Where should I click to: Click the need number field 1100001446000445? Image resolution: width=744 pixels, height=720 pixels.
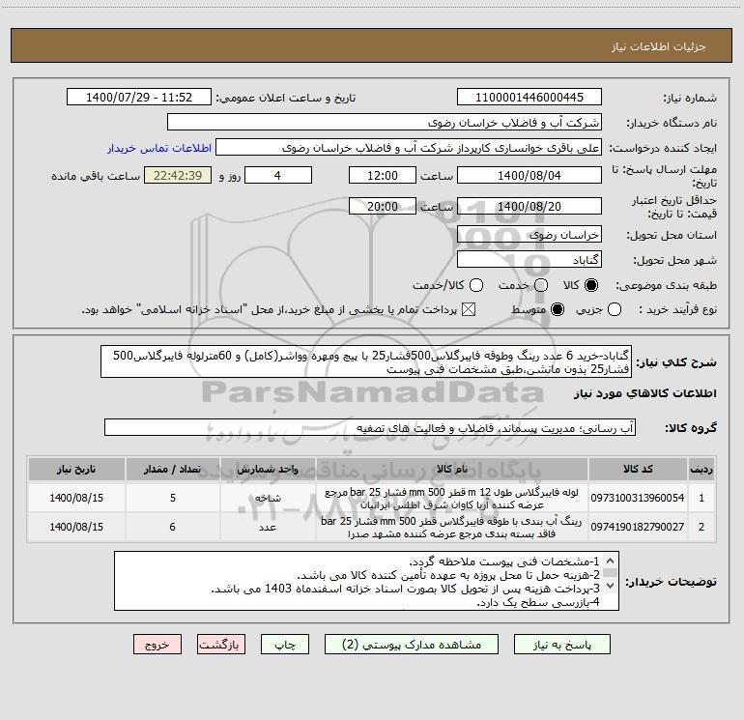529,98
